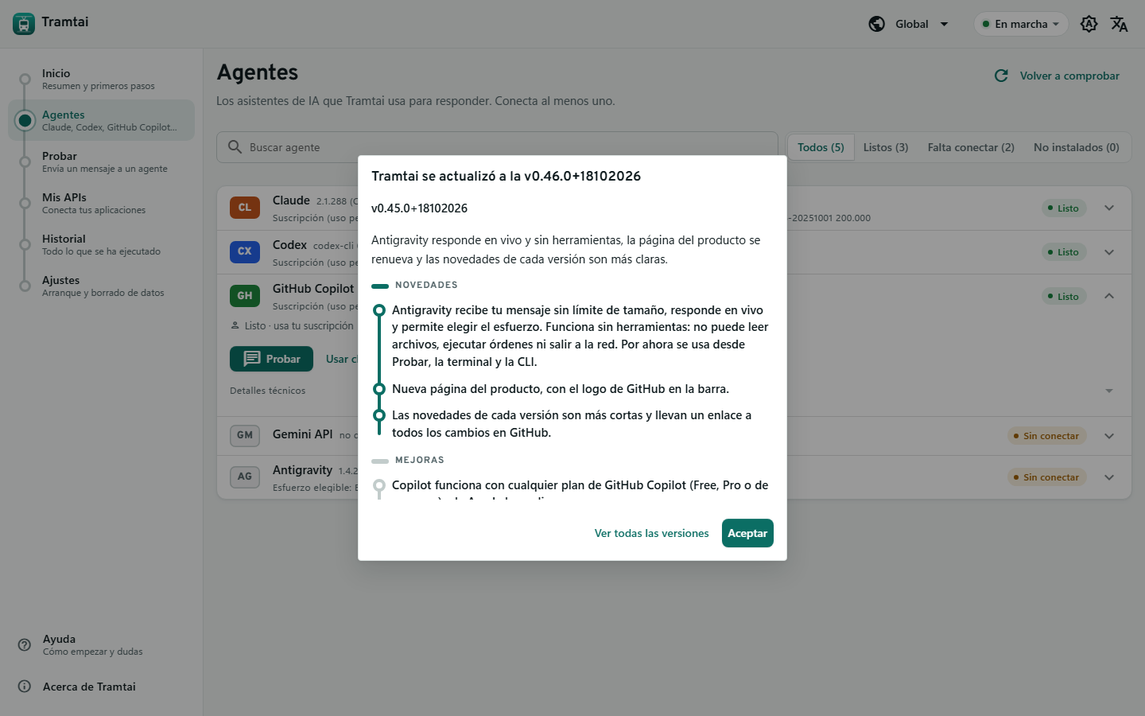Viewport: 1145px width, 716px height.
Task: Open the En marcha status dropdown
Action: [1021, 24]
